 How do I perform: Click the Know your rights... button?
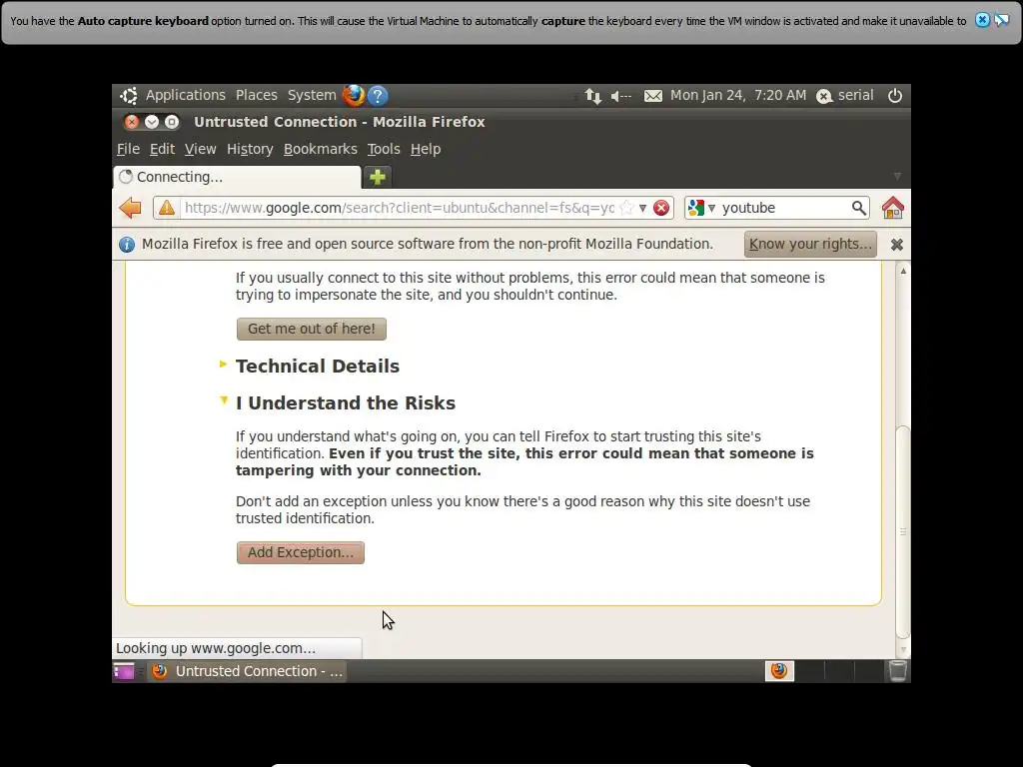(810, 244)
